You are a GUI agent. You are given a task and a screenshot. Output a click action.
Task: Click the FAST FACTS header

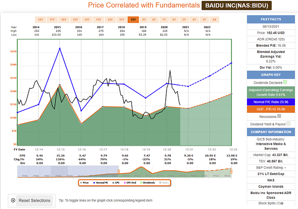[x=271, y=19]
